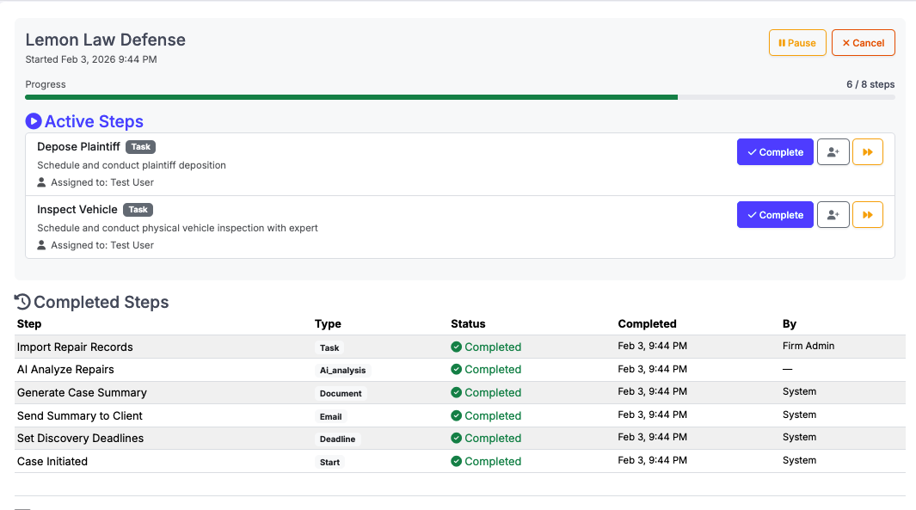Click the assigned user icon under Depose Plaintiff
The image size is (916, 510).
pos(40,181)
